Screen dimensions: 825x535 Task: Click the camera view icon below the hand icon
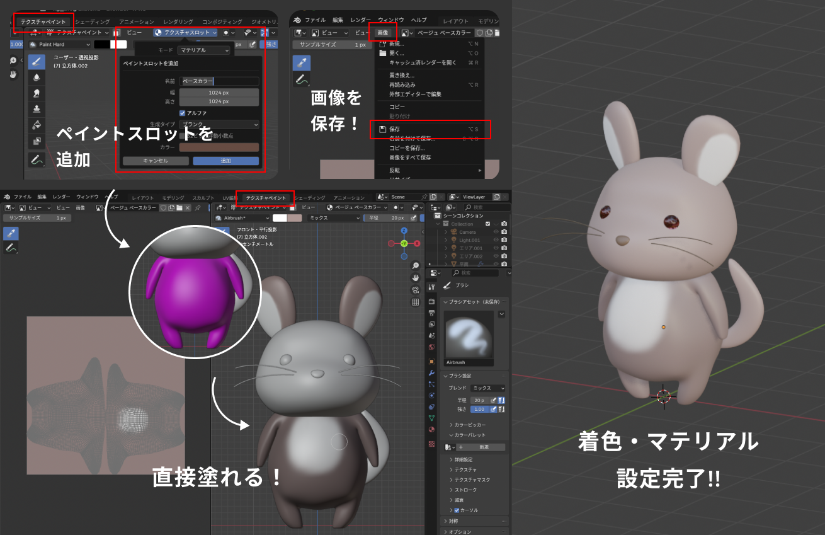click(x=416, y=290)
